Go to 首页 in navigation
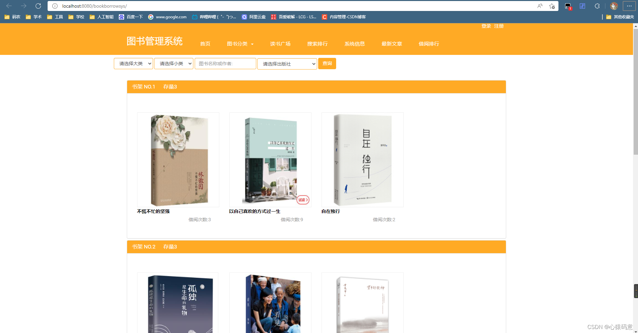The image size is (638, 333). tap(205, 44)
